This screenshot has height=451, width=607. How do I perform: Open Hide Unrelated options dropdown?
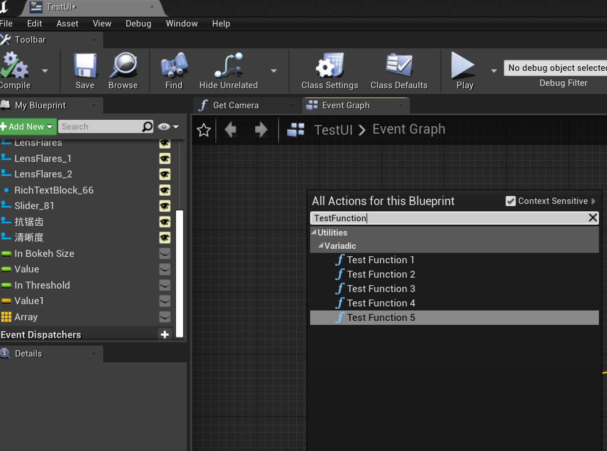(274, 71)
